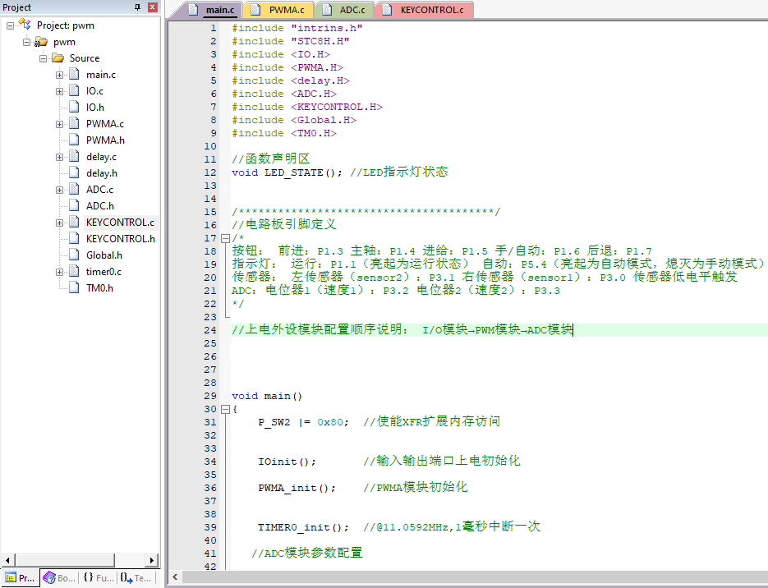Select IO.h in the project tree
The image size is (768, 588).
95,108
